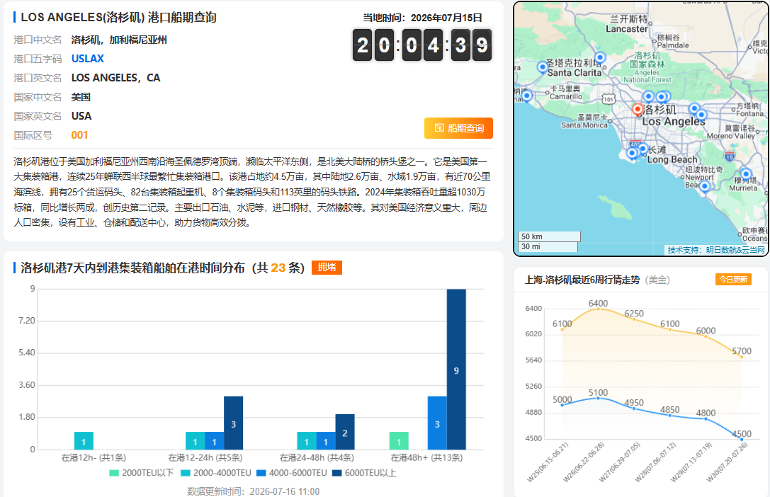Click the tallest bar labeled 9

(456, 370)
